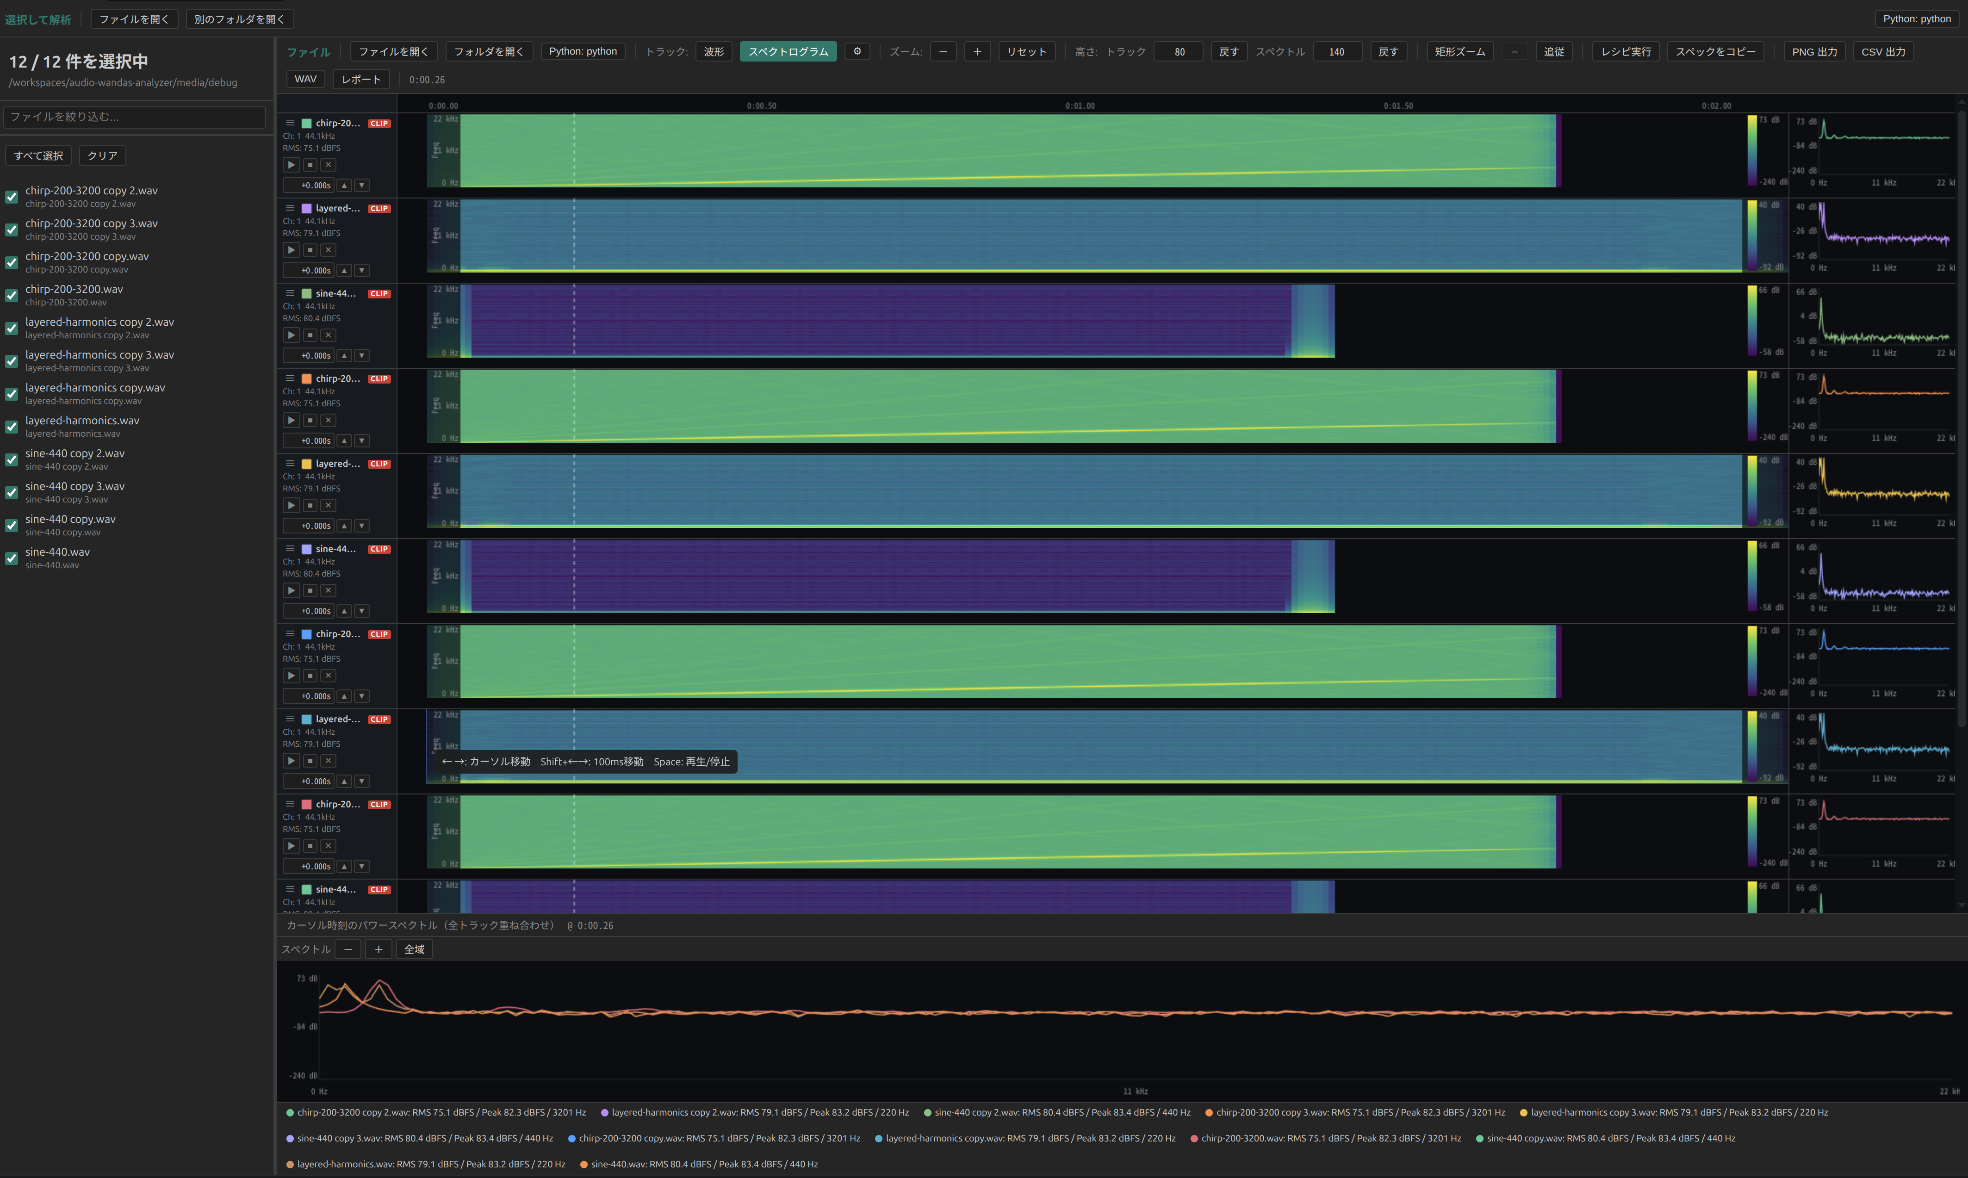Click the spectrum height field showing 140

pyautogui.click(x=1338, y=52)
